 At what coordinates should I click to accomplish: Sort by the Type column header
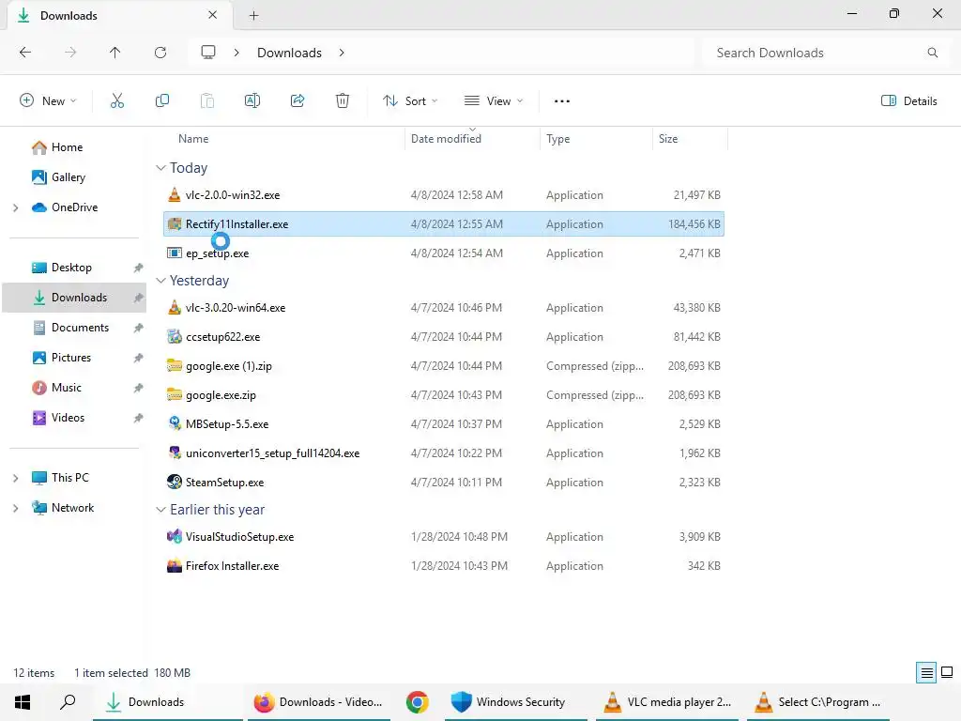[x=557, y=139]
